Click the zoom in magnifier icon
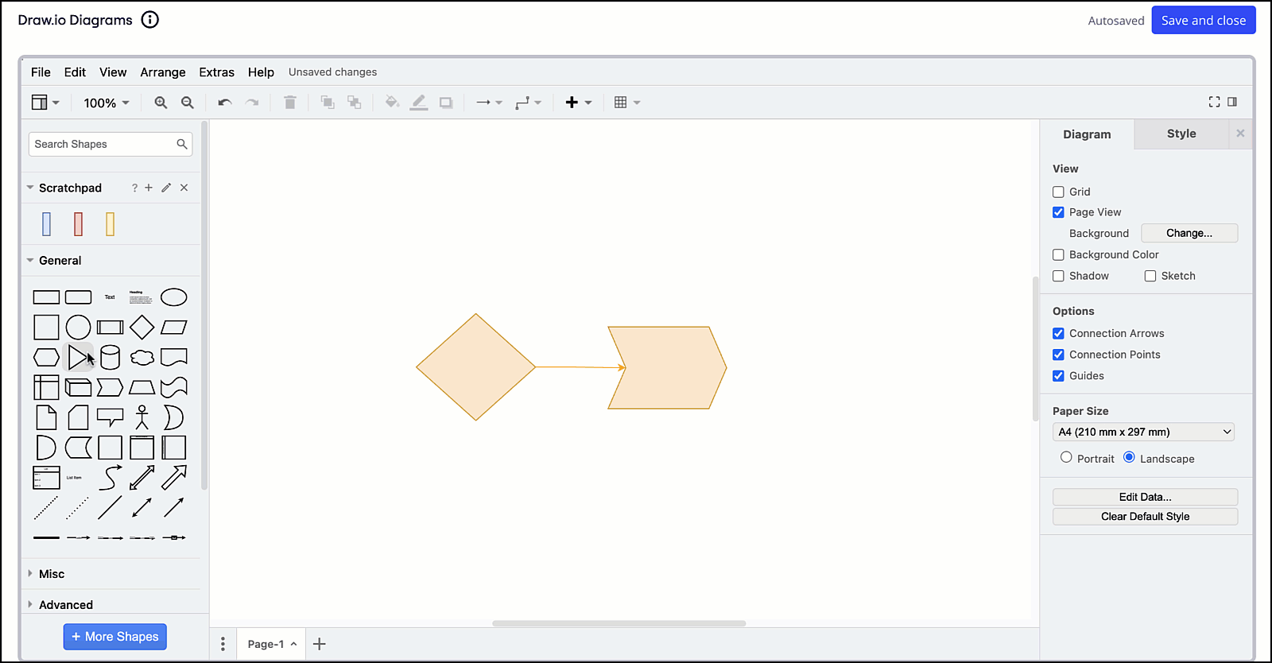Image resolution: width=1272 pixels, height=663 pixels. point(161,103)
